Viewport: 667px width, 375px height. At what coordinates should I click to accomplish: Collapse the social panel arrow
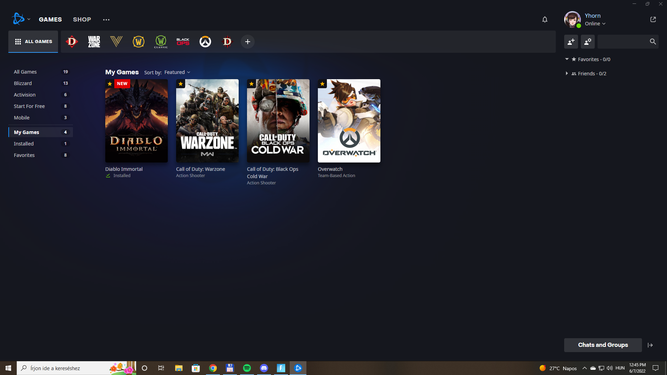[x=650, y=345]
